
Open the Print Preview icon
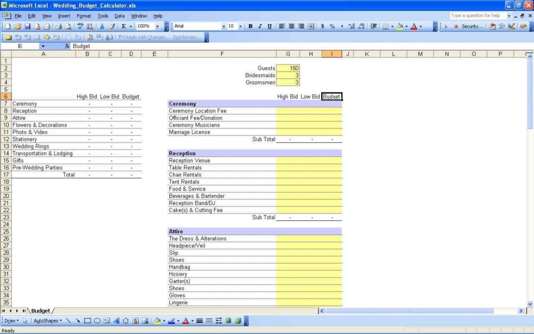pos(68,26)
